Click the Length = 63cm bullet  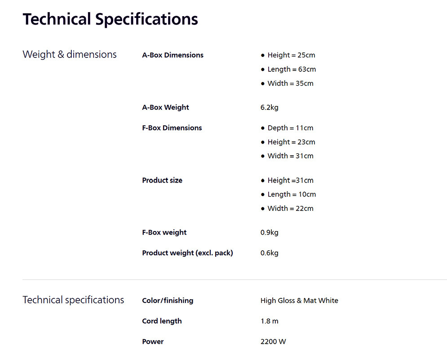292,69
